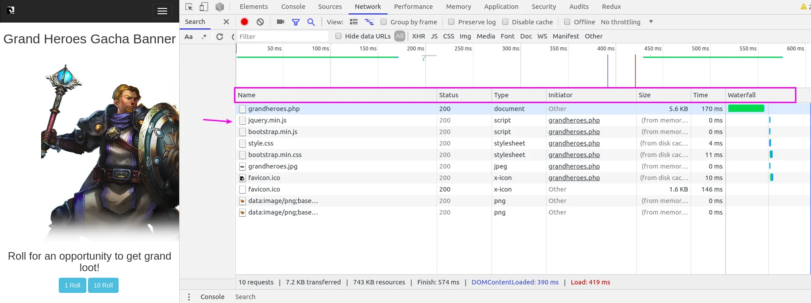The width and height of the screenshot is (811, 303).
Task: Click the magnifier search icon in Network toolbar
Action: 311,22
